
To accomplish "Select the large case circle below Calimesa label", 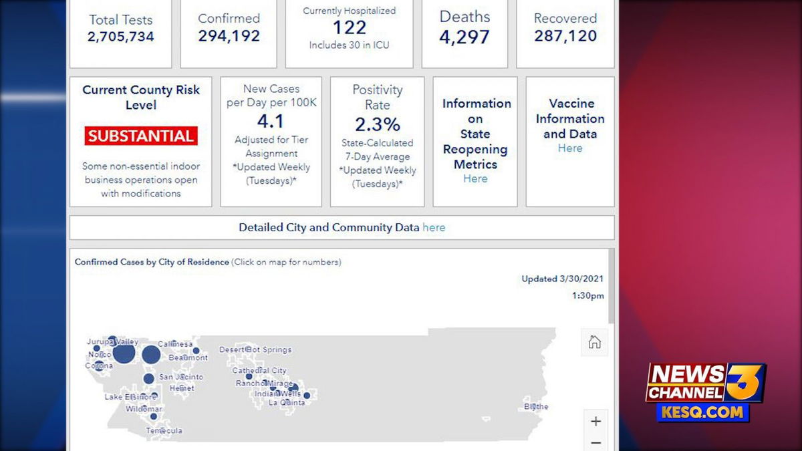I will click(151, 355).
